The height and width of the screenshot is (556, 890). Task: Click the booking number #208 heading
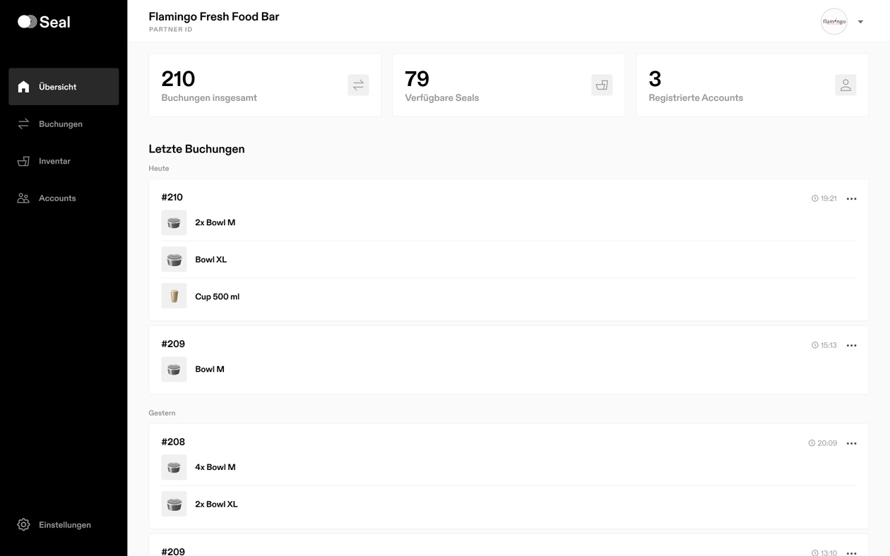[x=173, y=442]
